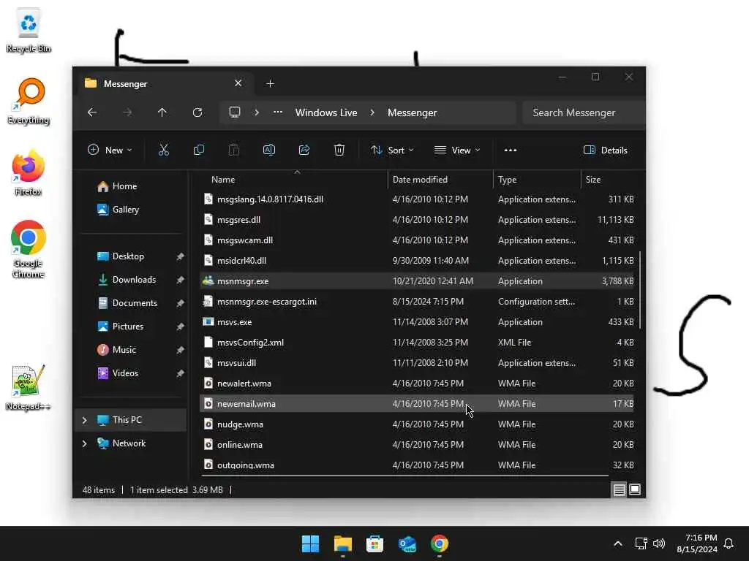Toggle the Details pane
Screen dimensions: 749x561
[605, 150]
